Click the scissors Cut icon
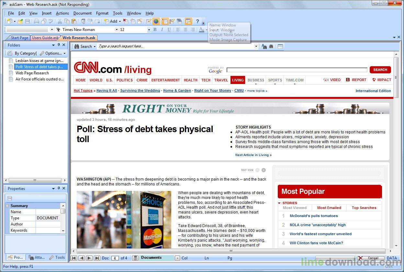The image size is (404, 272). (60, 21)
